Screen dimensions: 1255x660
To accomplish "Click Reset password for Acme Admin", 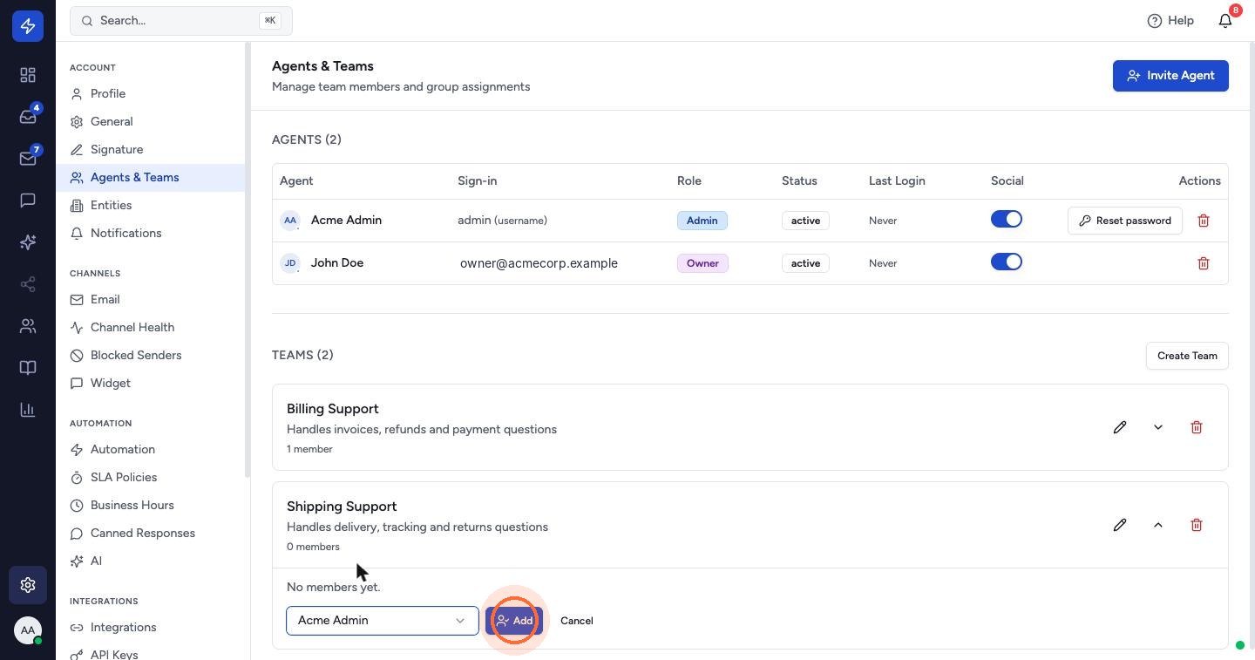I will point(1125,221).
